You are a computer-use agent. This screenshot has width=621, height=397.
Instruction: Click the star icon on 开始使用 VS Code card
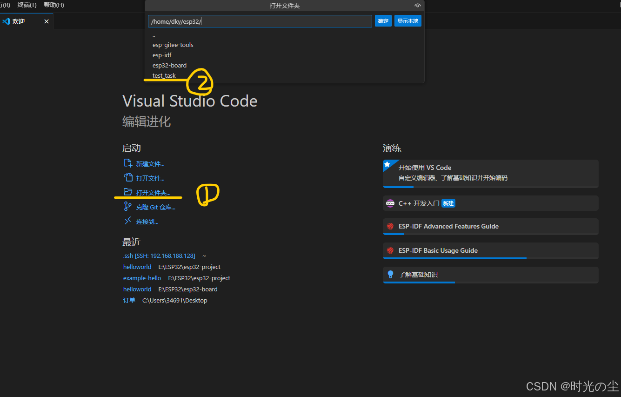pyautogui.click(x=388, y=164)
